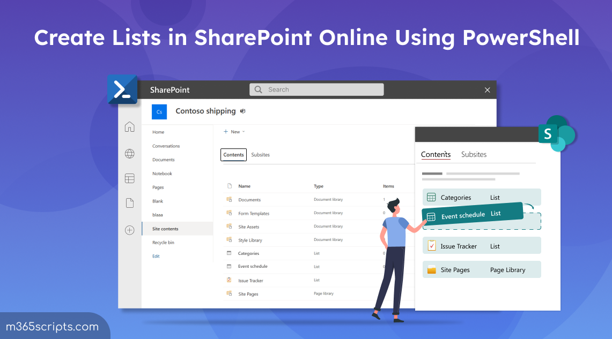Click the circled plus icon in the left rail
Screen dimensions: 612x339
[x=130, y=230]
